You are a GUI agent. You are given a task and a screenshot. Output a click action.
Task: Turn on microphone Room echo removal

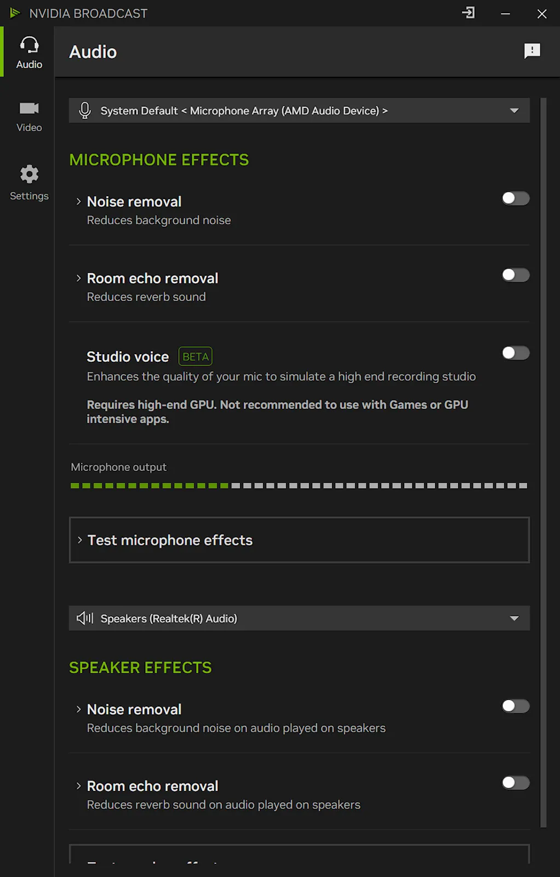516,275
